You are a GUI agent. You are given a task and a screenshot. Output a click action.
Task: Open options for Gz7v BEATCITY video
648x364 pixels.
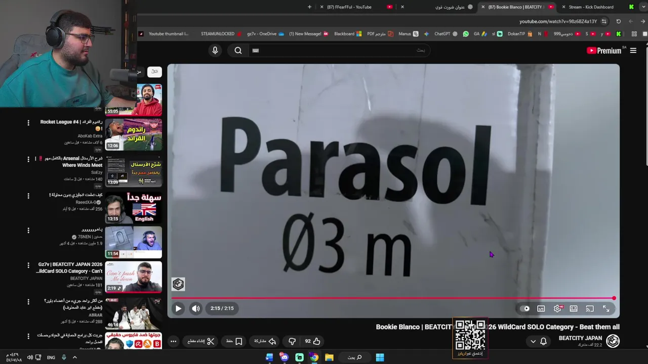click(28, 265)
